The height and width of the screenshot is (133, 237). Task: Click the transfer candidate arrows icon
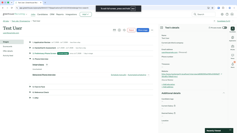[124, 30]
